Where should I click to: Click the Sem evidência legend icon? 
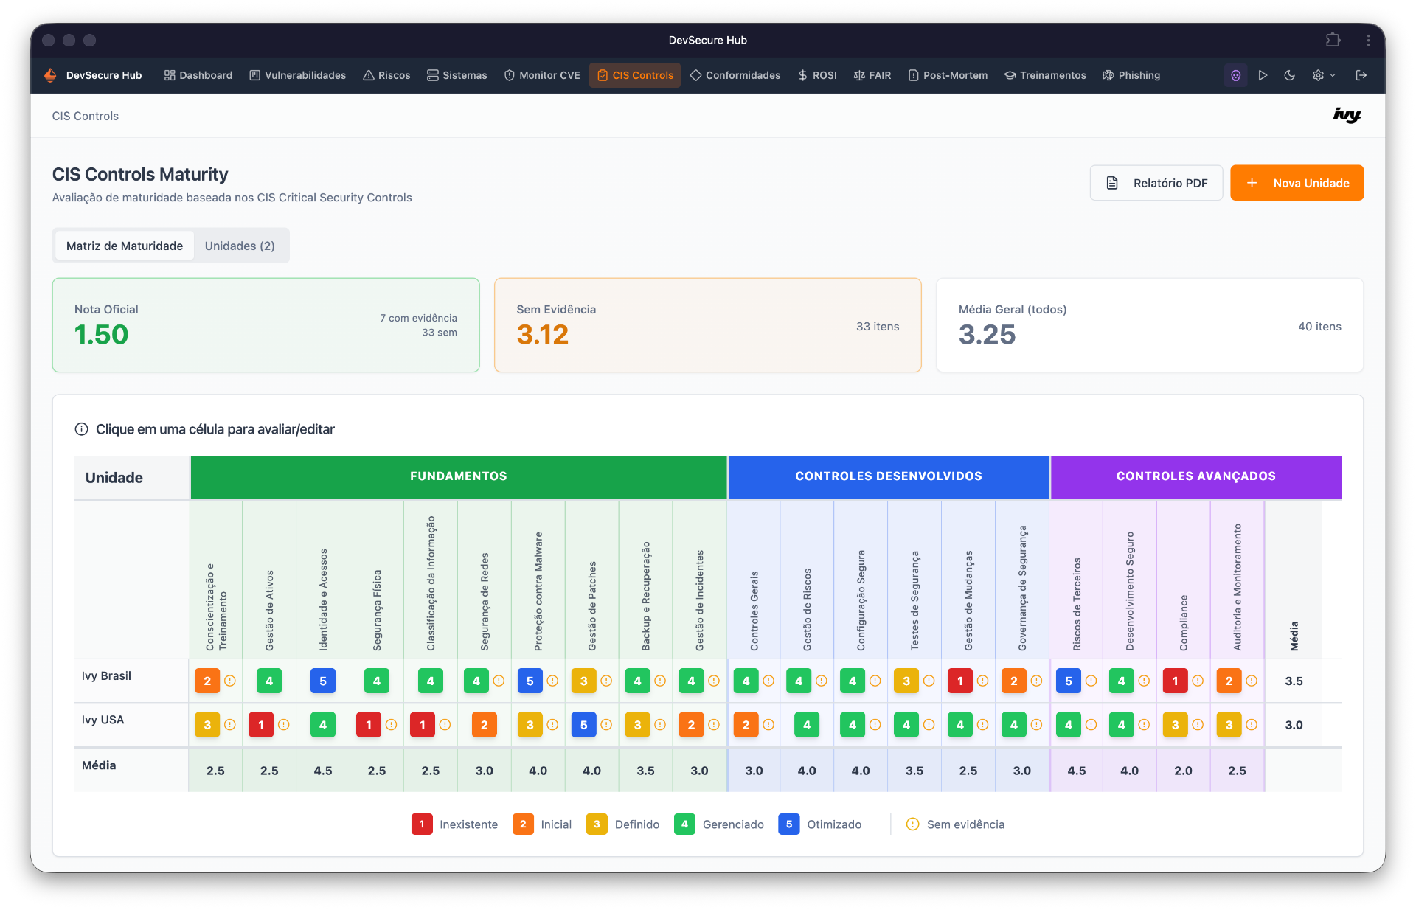(912, 824)
